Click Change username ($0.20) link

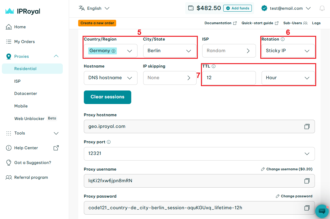click(x=287, y=169)
